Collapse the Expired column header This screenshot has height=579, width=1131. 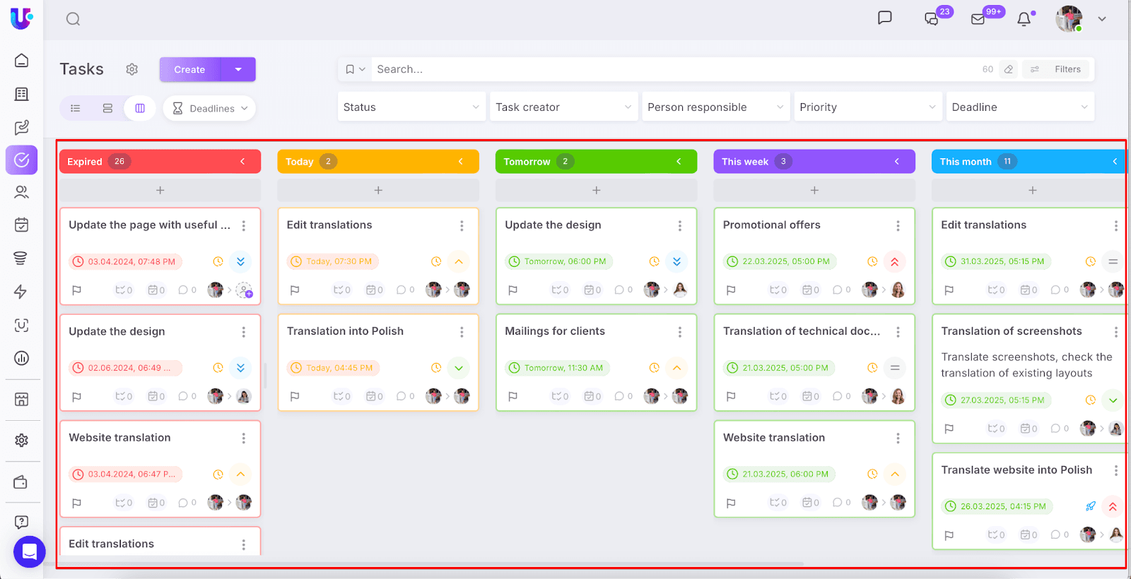tap(242, 162)
